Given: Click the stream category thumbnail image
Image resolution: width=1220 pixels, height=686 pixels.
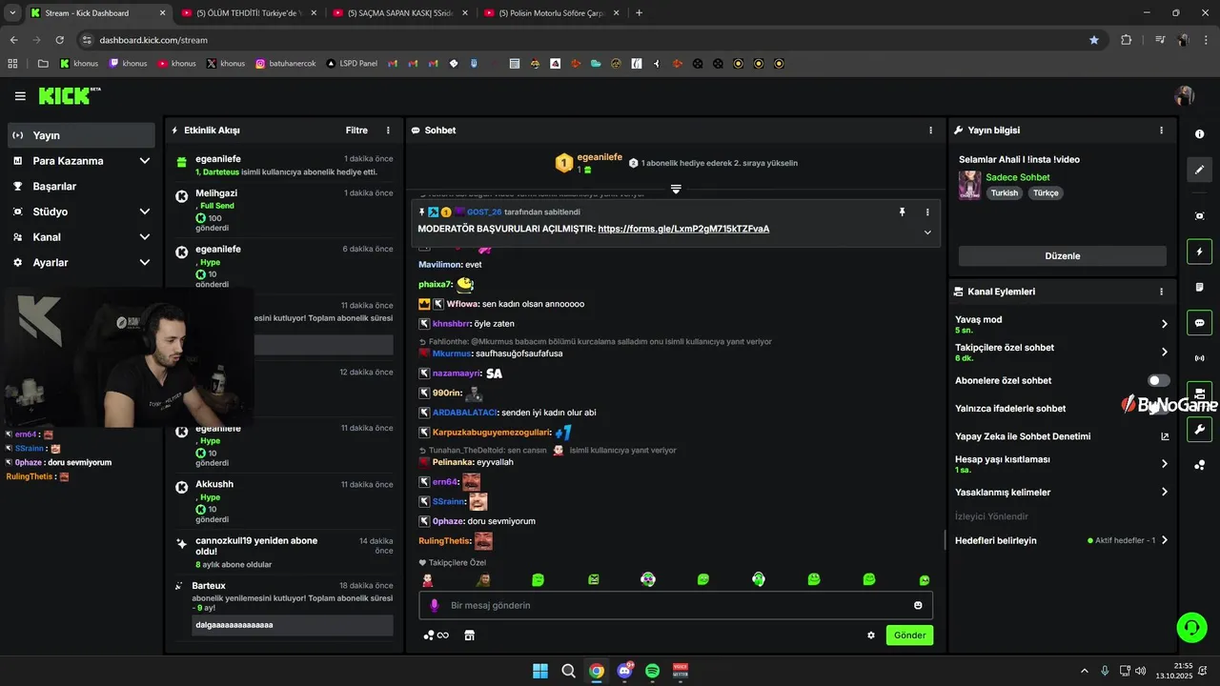Looking at the screenshot, I should click(x=969, y=185).
